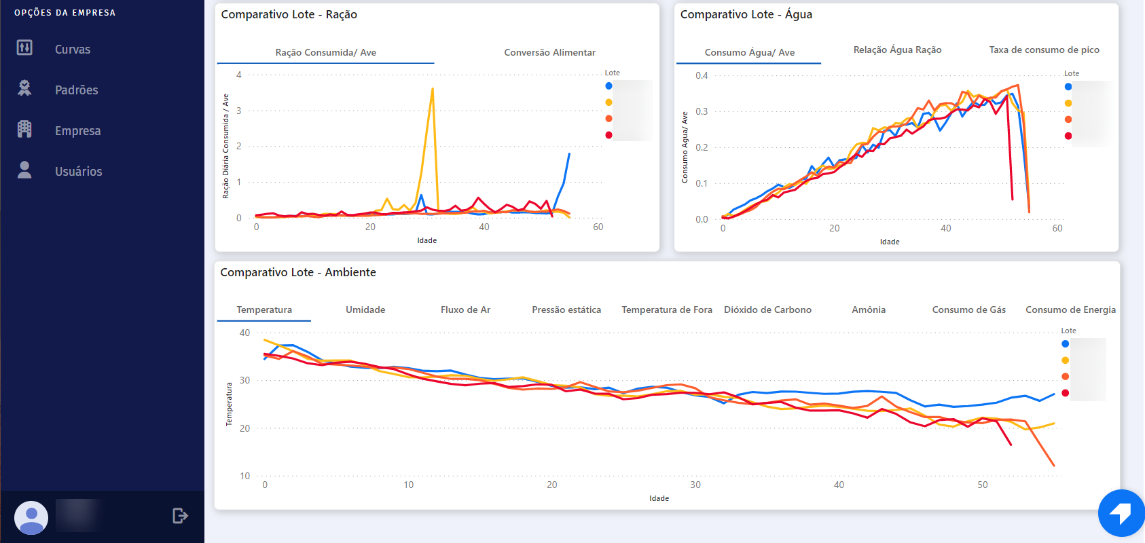The image size is (1145, 543).
Task: Click Idade axis label under Água chart
Action: 890,242
